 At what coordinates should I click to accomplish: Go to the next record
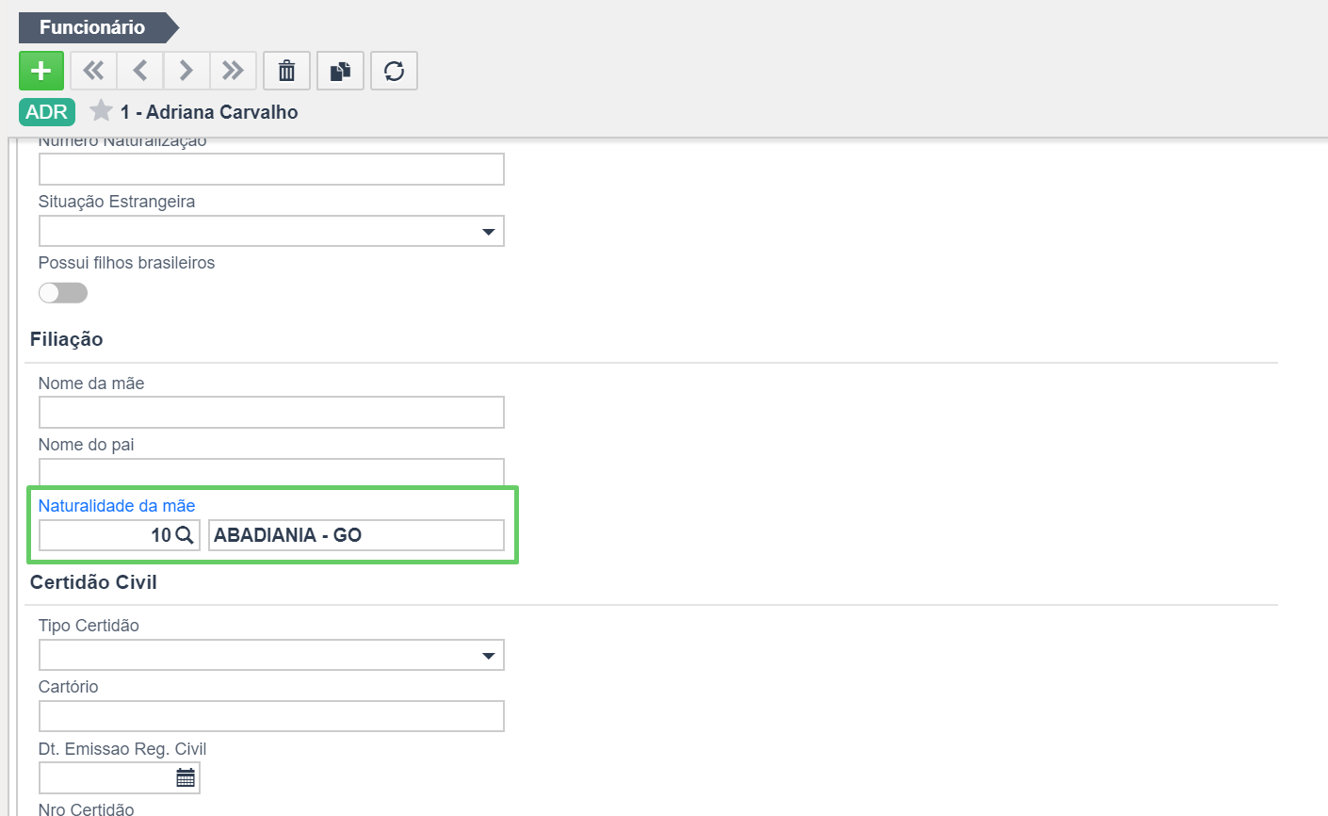tap(186, 71)
